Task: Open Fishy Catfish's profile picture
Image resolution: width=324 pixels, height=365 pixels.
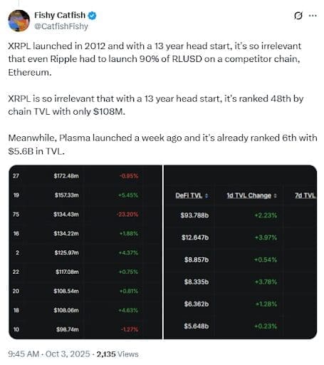Action: pos(19,21)
